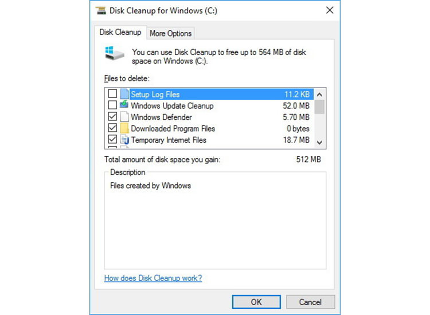The image size is (430, 315).
Task: Click the Windows Defender file icon
Action: (124, 117)
